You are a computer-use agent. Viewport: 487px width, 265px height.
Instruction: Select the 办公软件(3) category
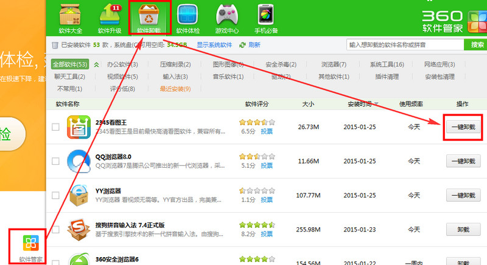pos(122,64)
